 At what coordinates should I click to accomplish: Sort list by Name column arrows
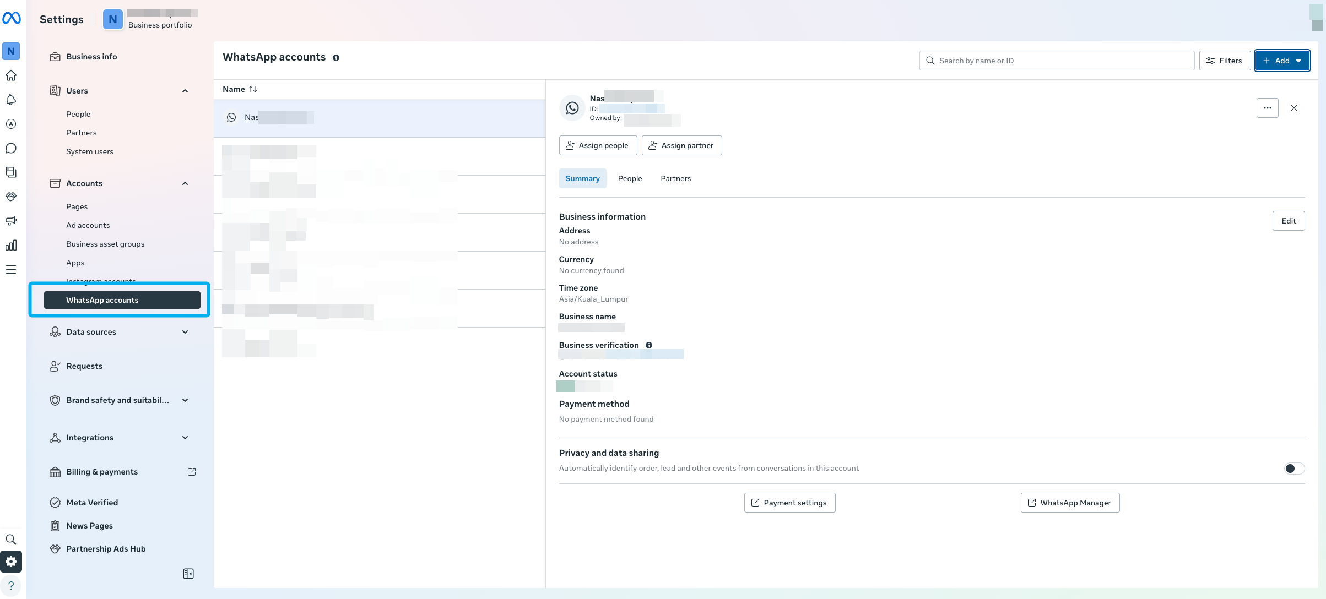pos(253,89)
